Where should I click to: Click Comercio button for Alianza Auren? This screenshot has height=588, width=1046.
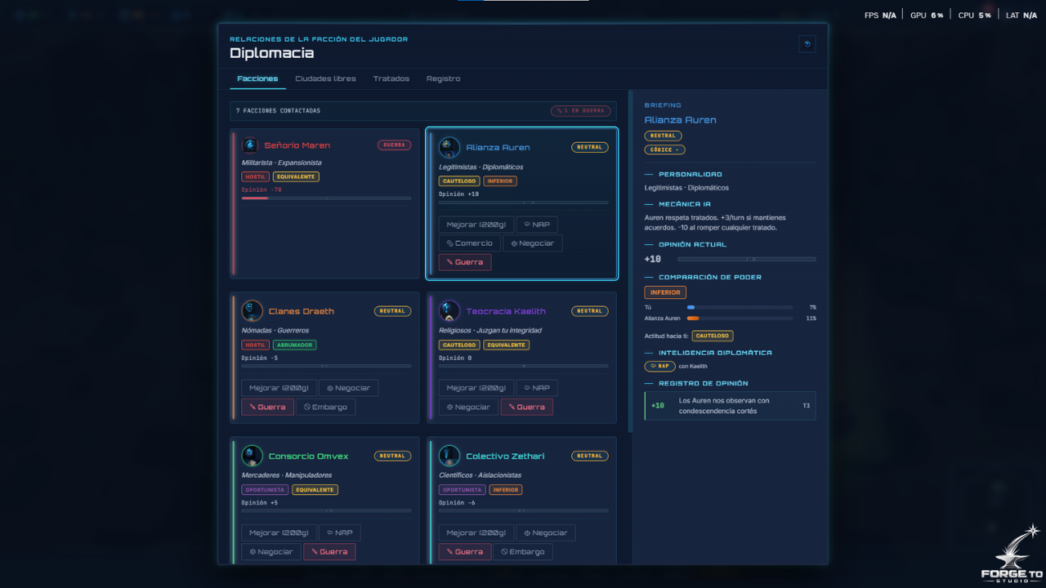coord(470,243)
